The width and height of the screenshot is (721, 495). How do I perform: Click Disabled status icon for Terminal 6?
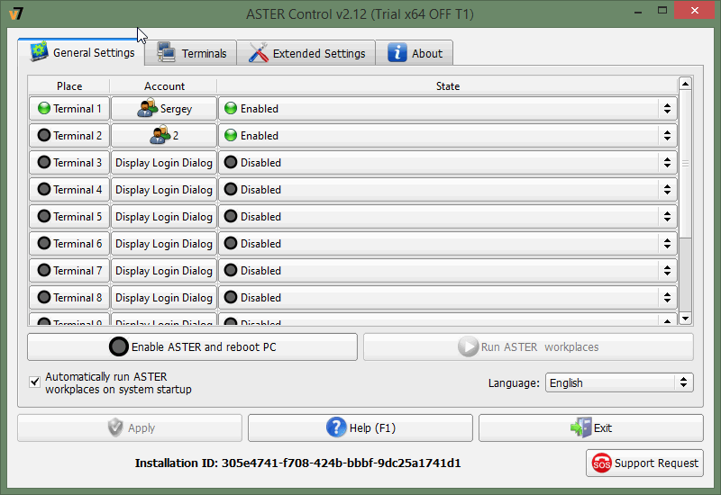click(231, 243)
